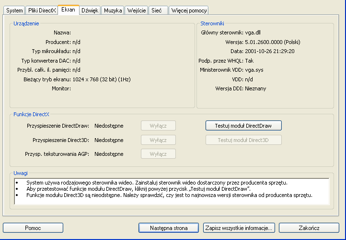This screenshot has height=240, width=346.
Task: Click the Uwagi group heading
Action: point(21,173)
